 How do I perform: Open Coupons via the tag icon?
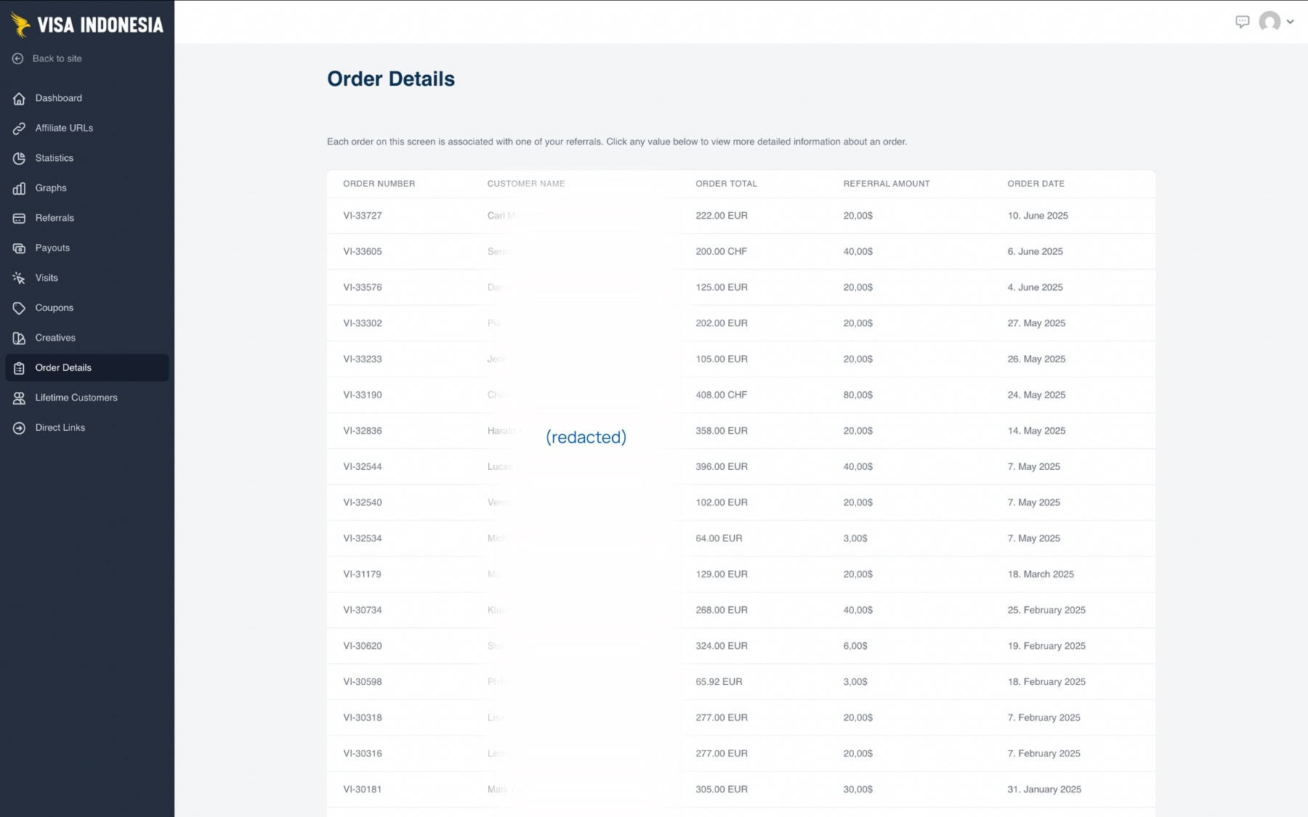17,307
